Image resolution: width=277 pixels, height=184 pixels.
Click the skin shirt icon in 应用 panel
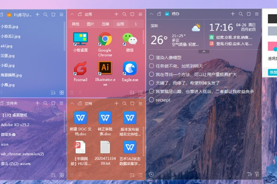[x=132, y=14]
